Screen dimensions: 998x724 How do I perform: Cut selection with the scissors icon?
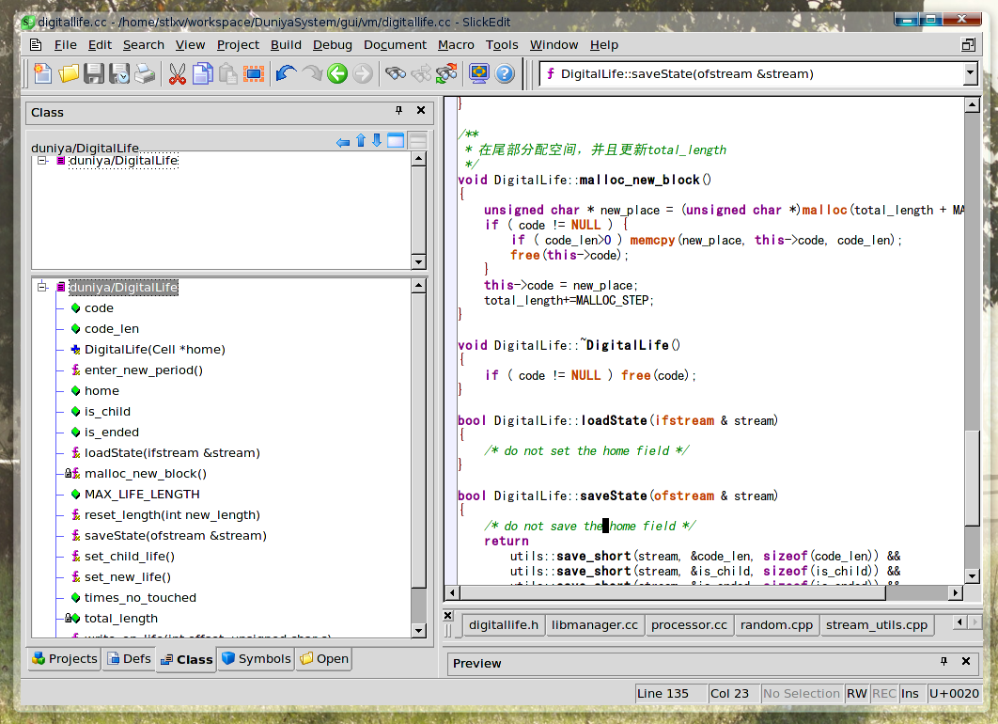point(178,74)
